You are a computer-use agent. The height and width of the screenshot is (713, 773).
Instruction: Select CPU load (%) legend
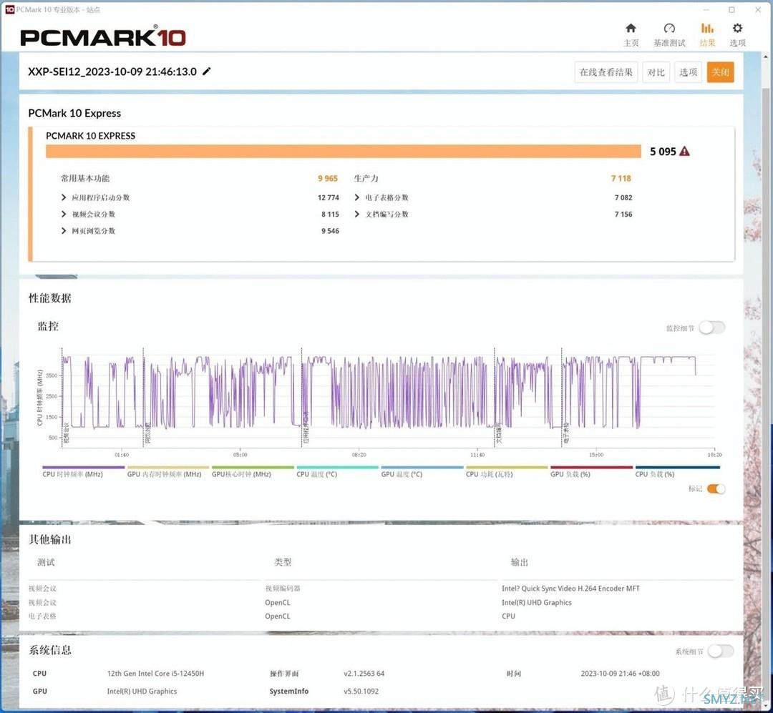[677, 471]
